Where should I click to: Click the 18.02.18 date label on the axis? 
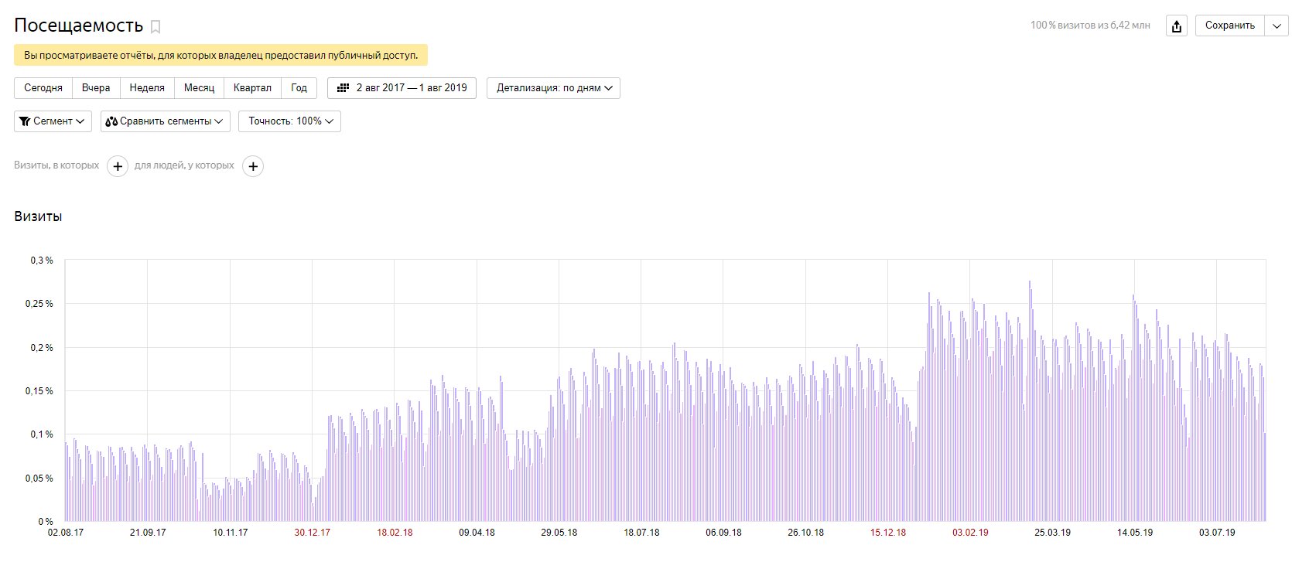pyautogui.click(x=395, y=533)
